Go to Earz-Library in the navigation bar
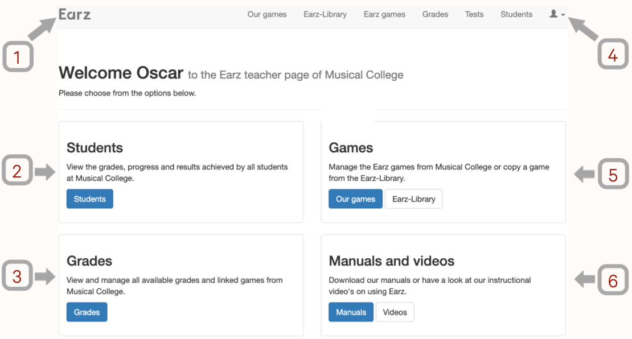Screen dimensions: 632x339 [325, 14]
